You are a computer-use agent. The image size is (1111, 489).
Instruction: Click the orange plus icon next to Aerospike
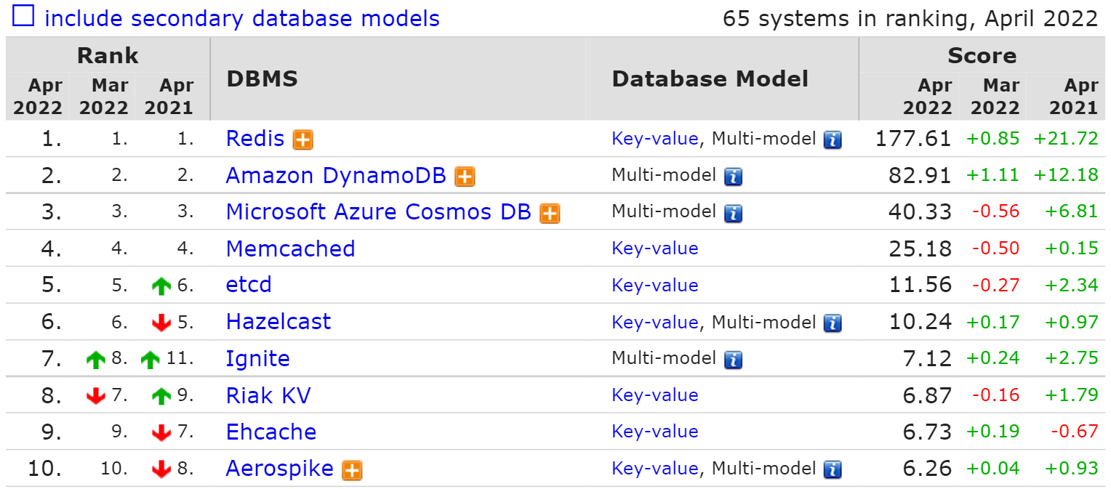(x=352, y=470)
